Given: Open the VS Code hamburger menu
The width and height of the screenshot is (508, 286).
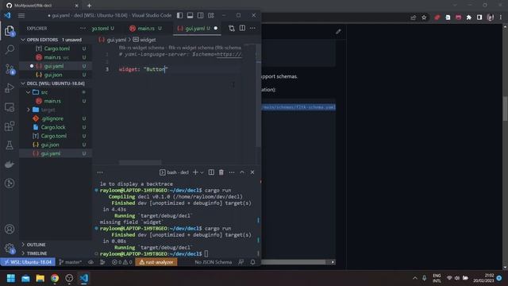Looking at the screenshot, I should 21,15.
